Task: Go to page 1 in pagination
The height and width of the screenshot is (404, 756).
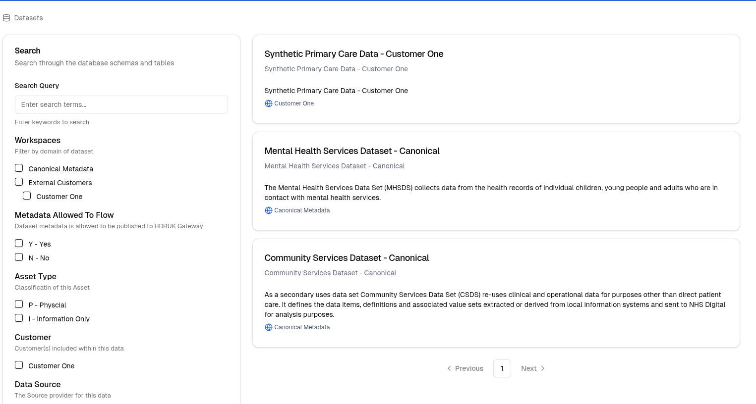Action: click(502, 368)
